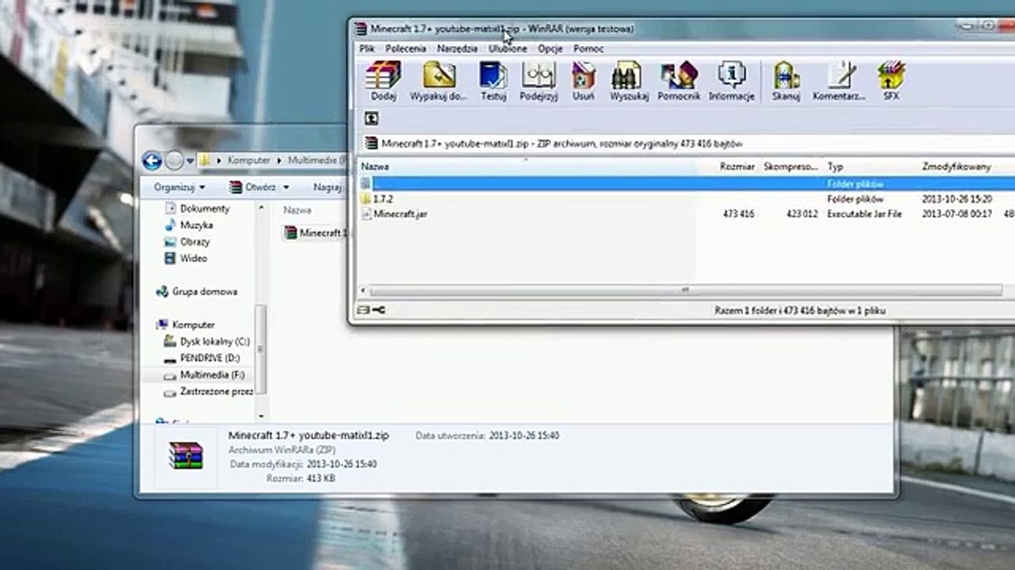Open the Ulubione menu
This screenshot has height=570, width=1015.
[507, 48]
